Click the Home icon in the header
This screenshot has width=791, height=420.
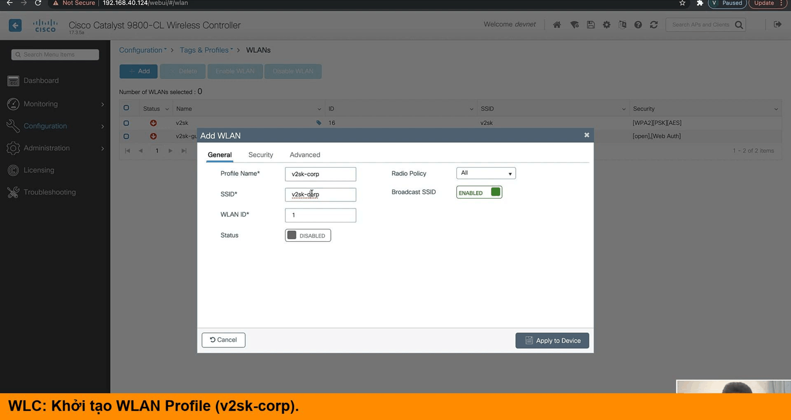[557, 24]
